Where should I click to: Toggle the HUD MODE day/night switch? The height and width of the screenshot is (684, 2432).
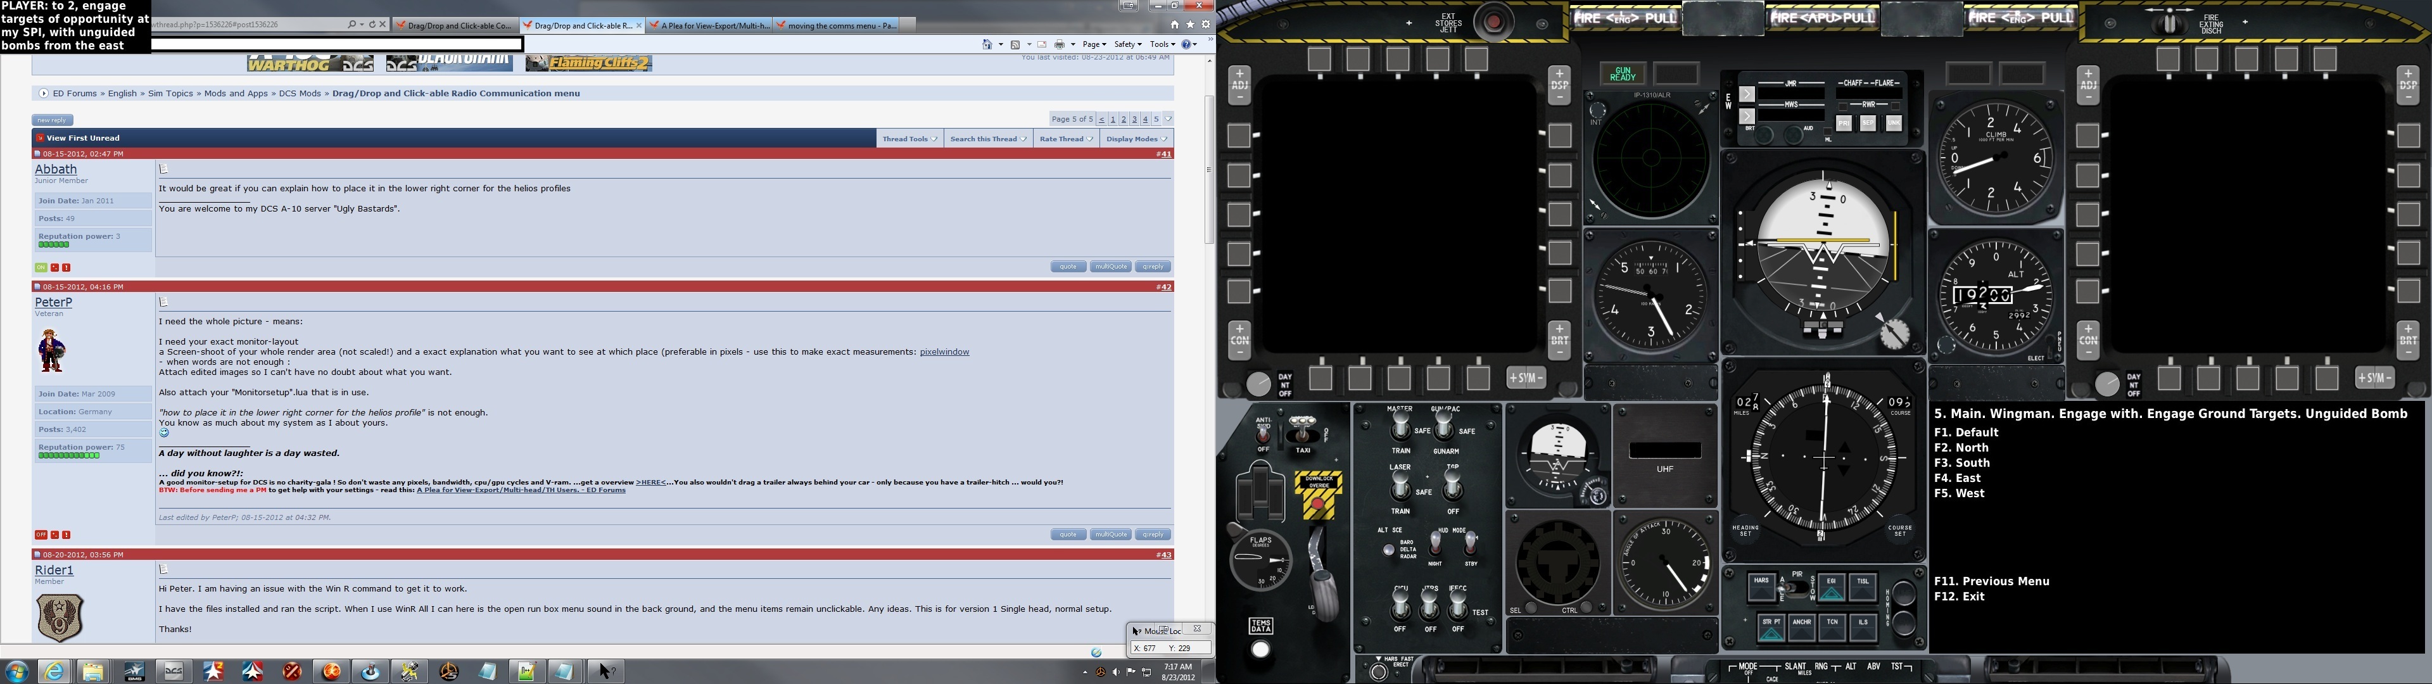1435,543
